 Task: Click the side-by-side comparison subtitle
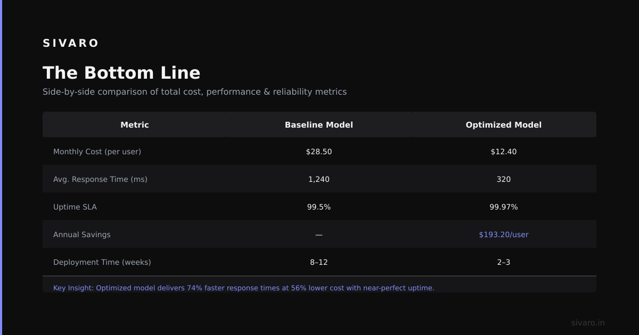[x=194, y=92]
